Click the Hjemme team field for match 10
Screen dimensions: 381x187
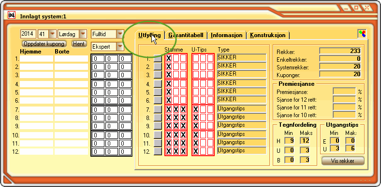36,135
